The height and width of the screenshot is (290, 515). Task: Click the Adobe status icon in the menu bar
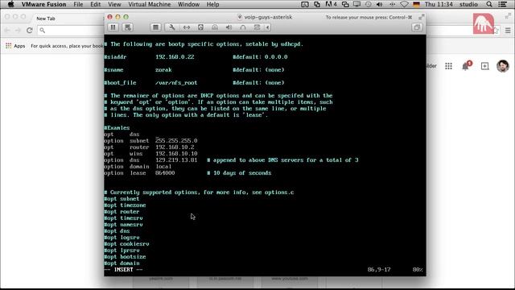pos(331,4)
